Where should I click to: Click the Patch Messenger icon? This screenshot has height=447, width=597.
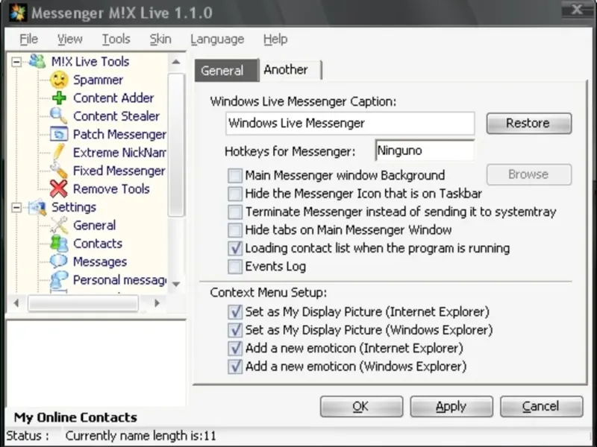[x=59, y=135]
